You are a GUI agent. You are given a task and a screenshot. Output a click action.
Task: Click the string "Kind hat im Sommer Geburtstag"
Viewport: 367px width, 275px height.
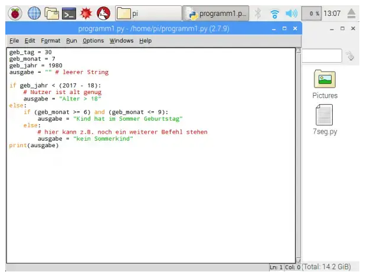point(128,119)
